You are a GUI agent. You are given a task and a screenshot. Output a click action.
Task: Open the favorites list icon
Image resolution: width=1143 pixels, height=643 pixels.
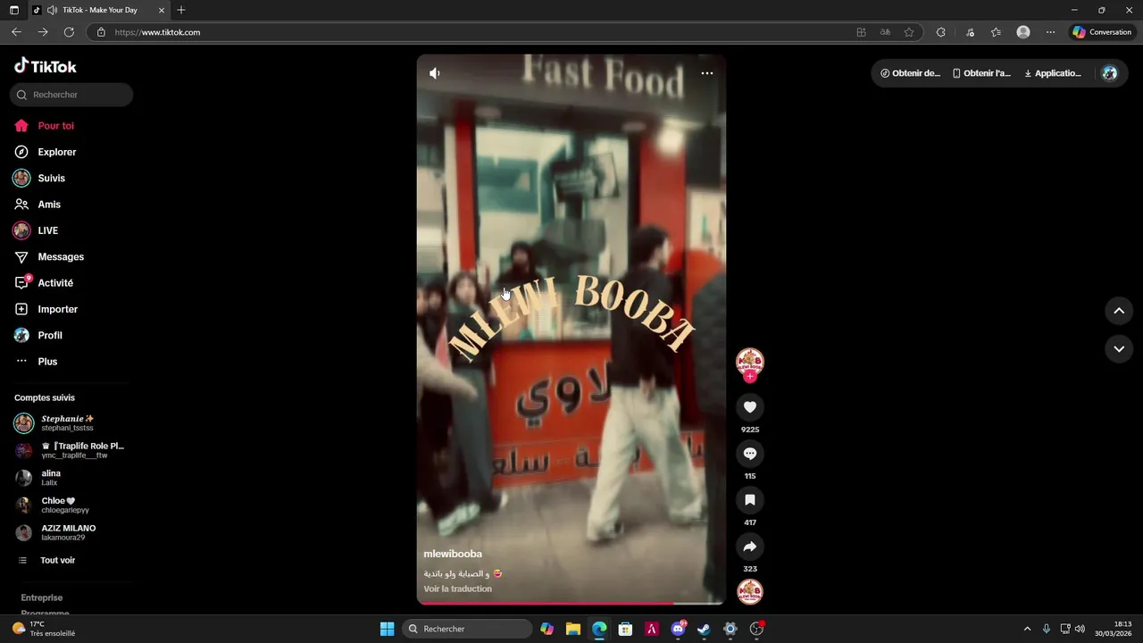[996, 32]
